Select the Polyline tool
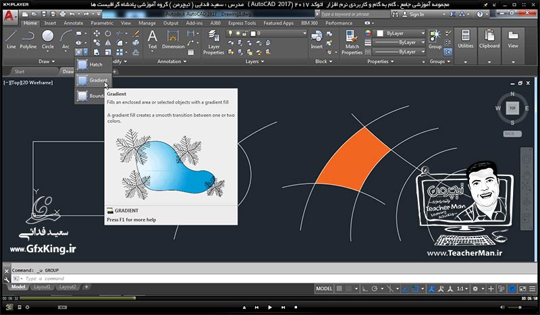The image size is (540, 315). click(28, 40)
